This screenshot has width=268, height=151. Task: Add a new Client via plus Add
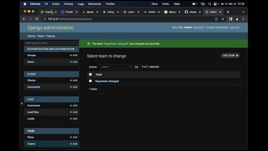(x=74, y=80)
